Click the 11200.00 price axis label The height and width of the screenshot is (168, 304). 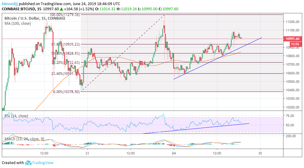[x=293, y=22]
